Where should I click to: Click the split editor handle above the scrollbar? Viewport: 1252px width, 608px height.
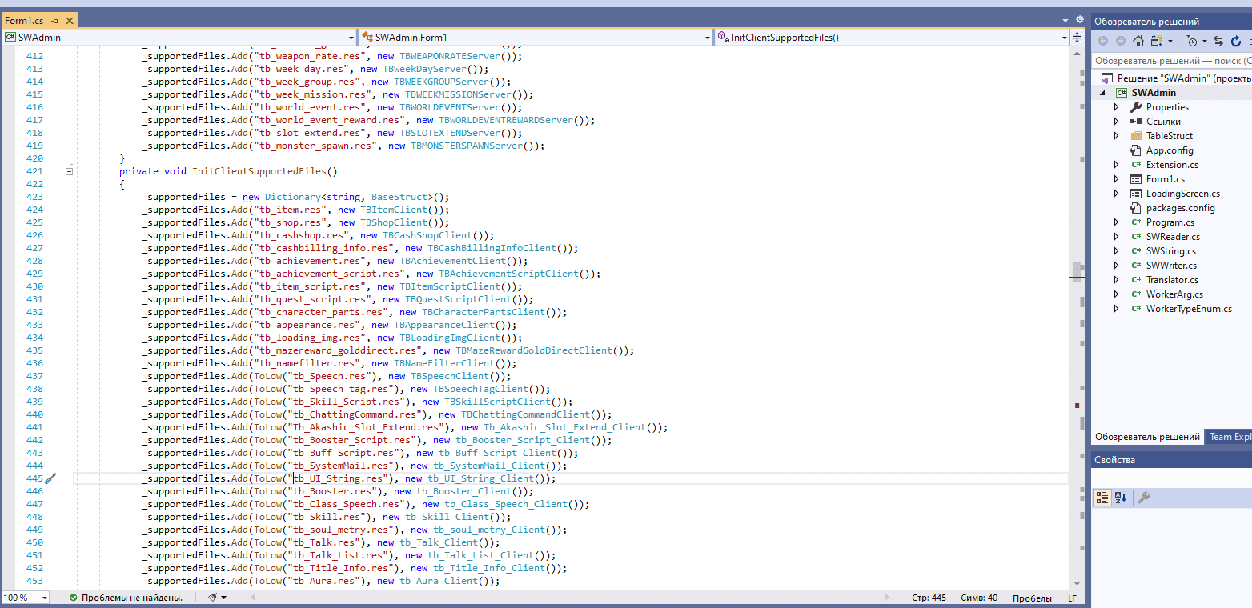(1078, 38)
